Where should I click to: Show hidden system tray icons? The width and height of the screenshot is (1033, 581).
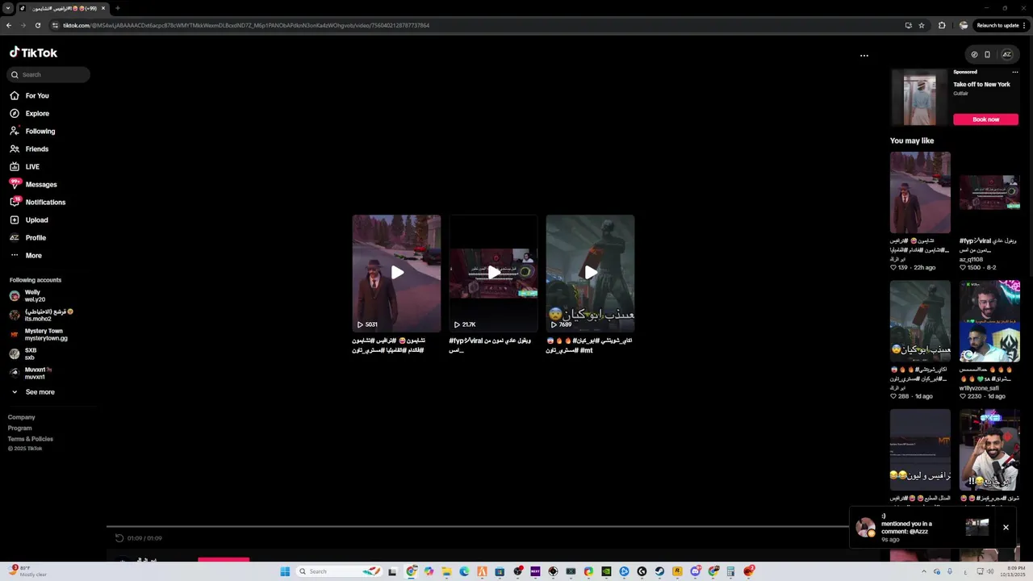(x=925, y=571)
